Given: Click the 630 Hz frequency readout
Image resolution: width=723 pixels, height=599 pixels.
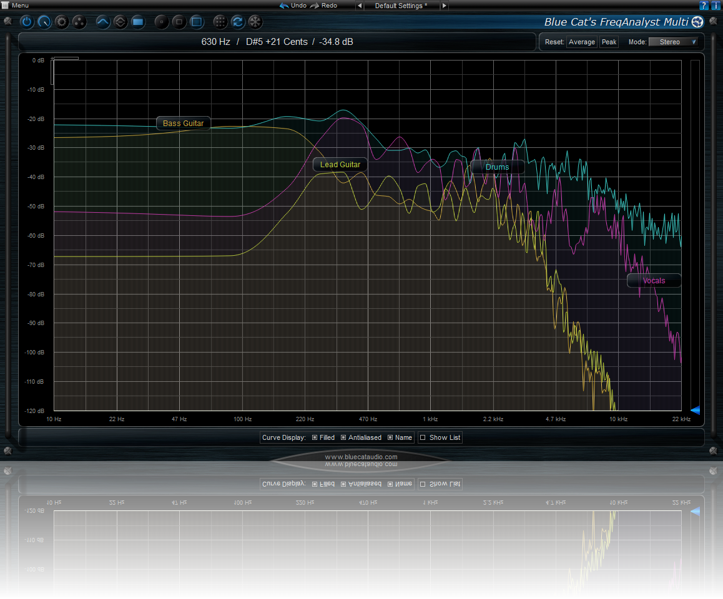Looking at the screenshot, I should pos(216,42).
